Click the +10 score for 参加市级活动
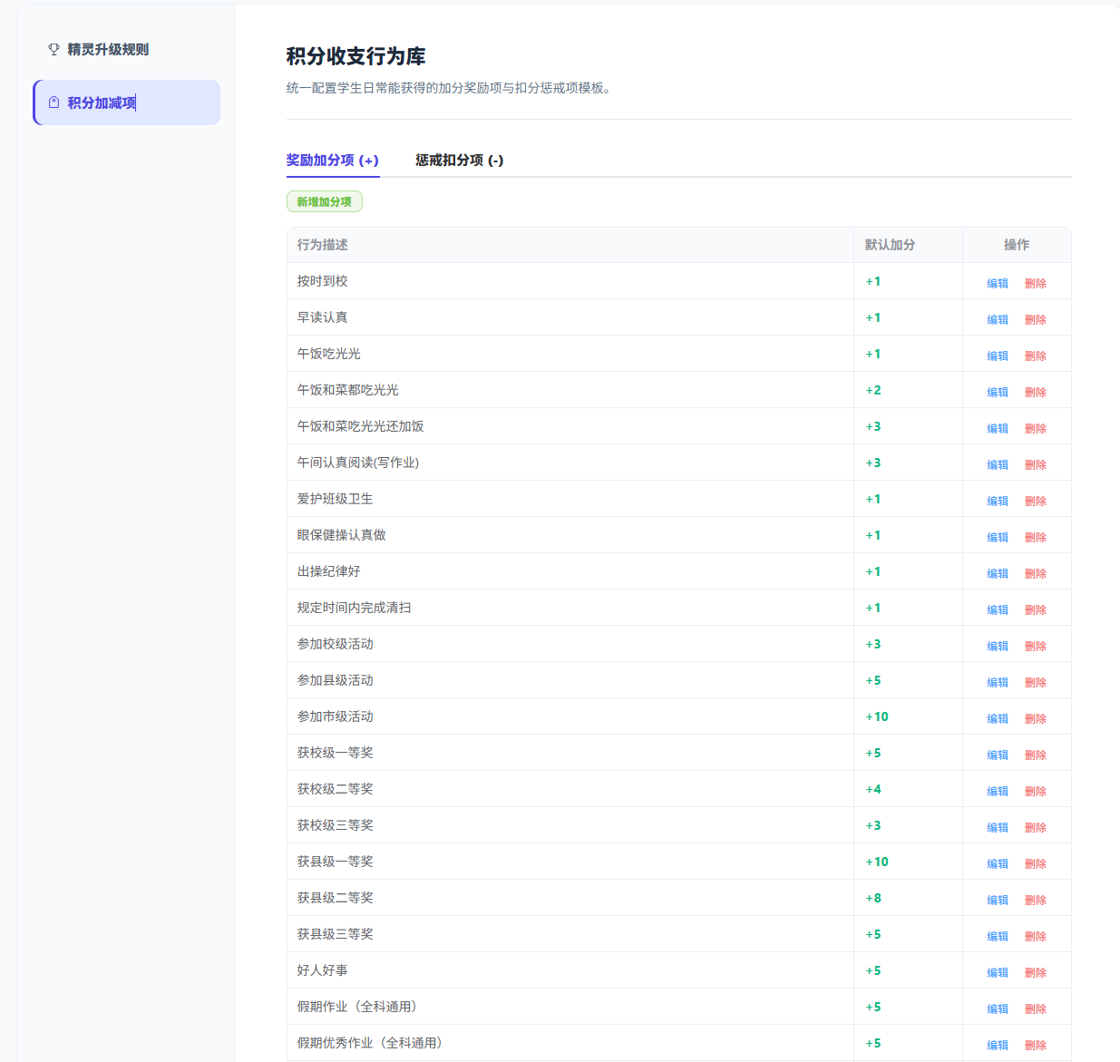 tap(877, 716)
